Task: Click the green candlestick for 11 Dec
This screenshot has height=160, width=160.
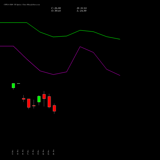Action: coord(13,86)
